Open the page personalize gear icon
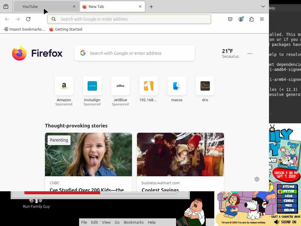Screen dimensions: 301x226 (x=257, y=179)
